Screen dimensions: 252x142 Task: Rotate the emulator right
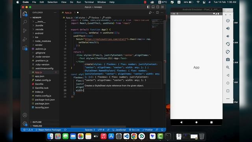[228, 52]
